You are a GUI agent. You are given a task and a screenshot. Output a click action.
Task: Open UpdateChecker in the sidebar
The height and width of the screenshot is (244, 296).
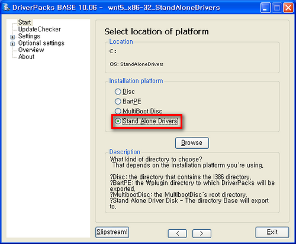click(x=40, y=30)
